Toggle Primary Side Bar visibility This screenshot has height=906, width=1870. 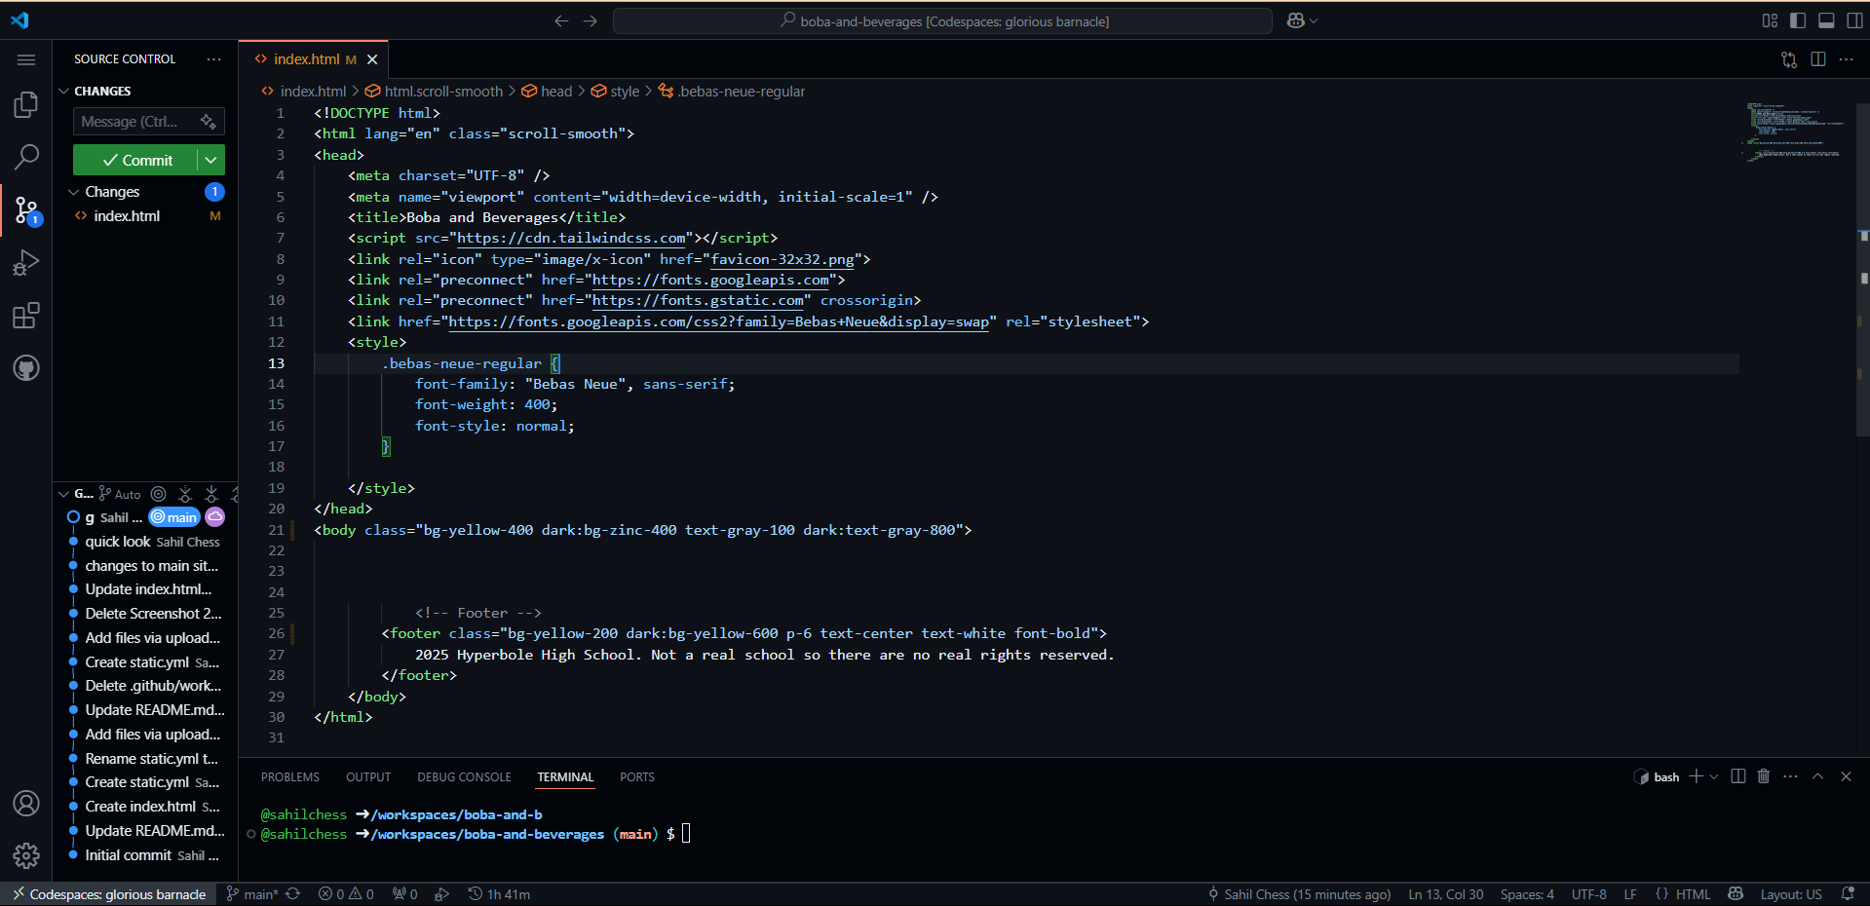(x=1799, y=20)
